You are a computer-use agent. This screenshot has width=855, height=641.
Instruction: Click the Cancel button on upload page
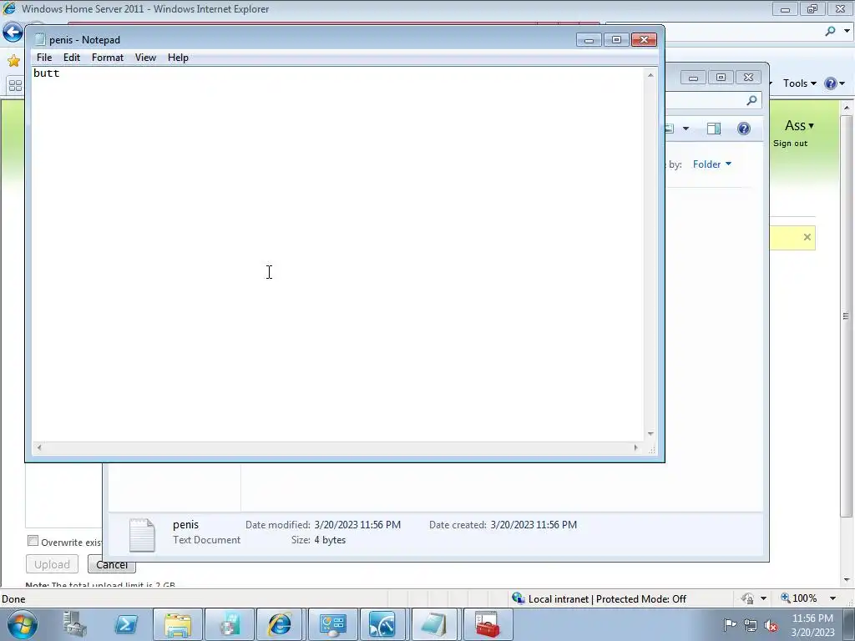112,565
